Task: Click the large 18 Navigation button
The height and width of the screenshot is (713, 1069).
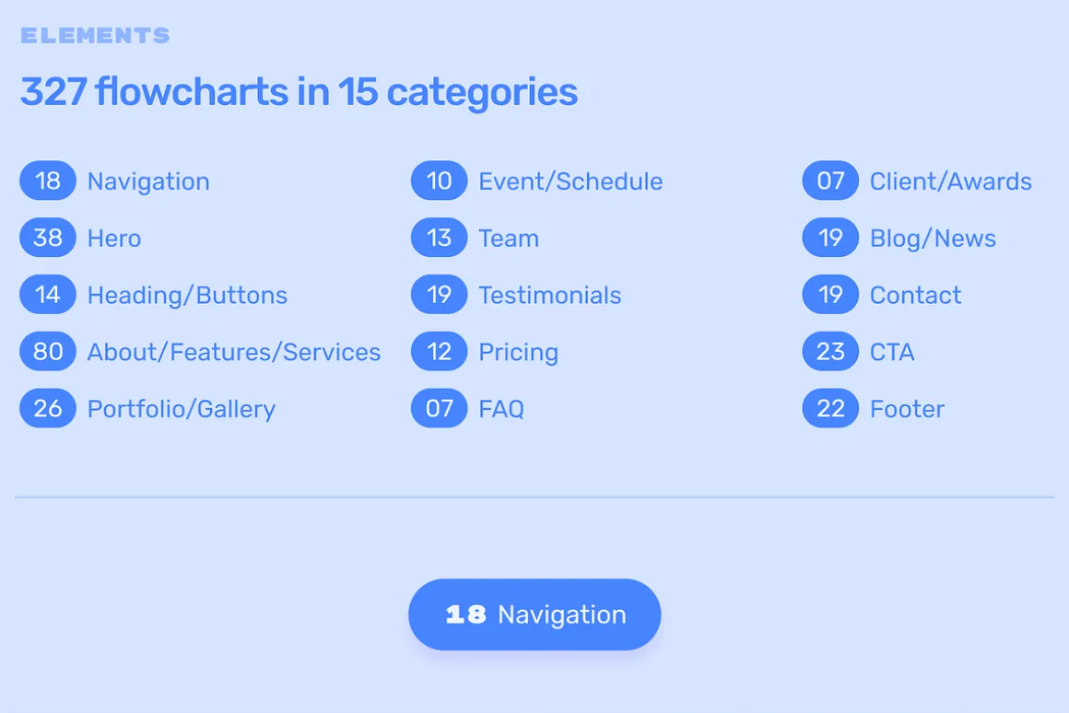Action: tap(534, 614)
